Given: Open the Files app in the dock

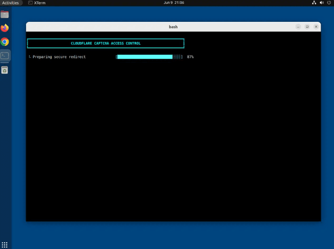Looking at the screenshot, I should pos(5,15).
